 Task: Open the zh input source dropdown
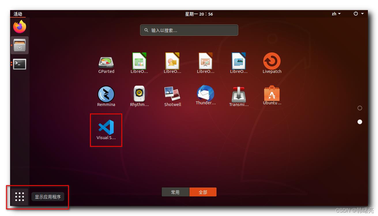click(336, 14)
